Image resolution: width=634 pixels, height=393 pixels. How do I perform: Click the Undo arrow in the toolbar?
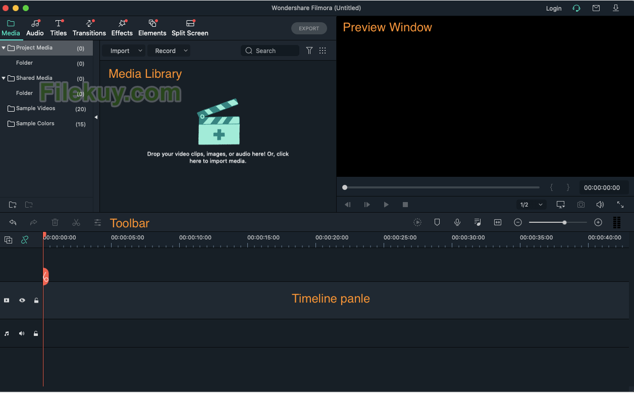[13, 222]
